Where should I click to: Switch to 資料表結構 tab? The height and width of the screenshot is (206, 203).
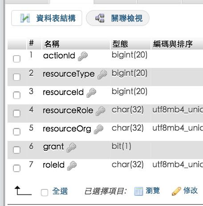pyautogui.click(x=47, y=18)
